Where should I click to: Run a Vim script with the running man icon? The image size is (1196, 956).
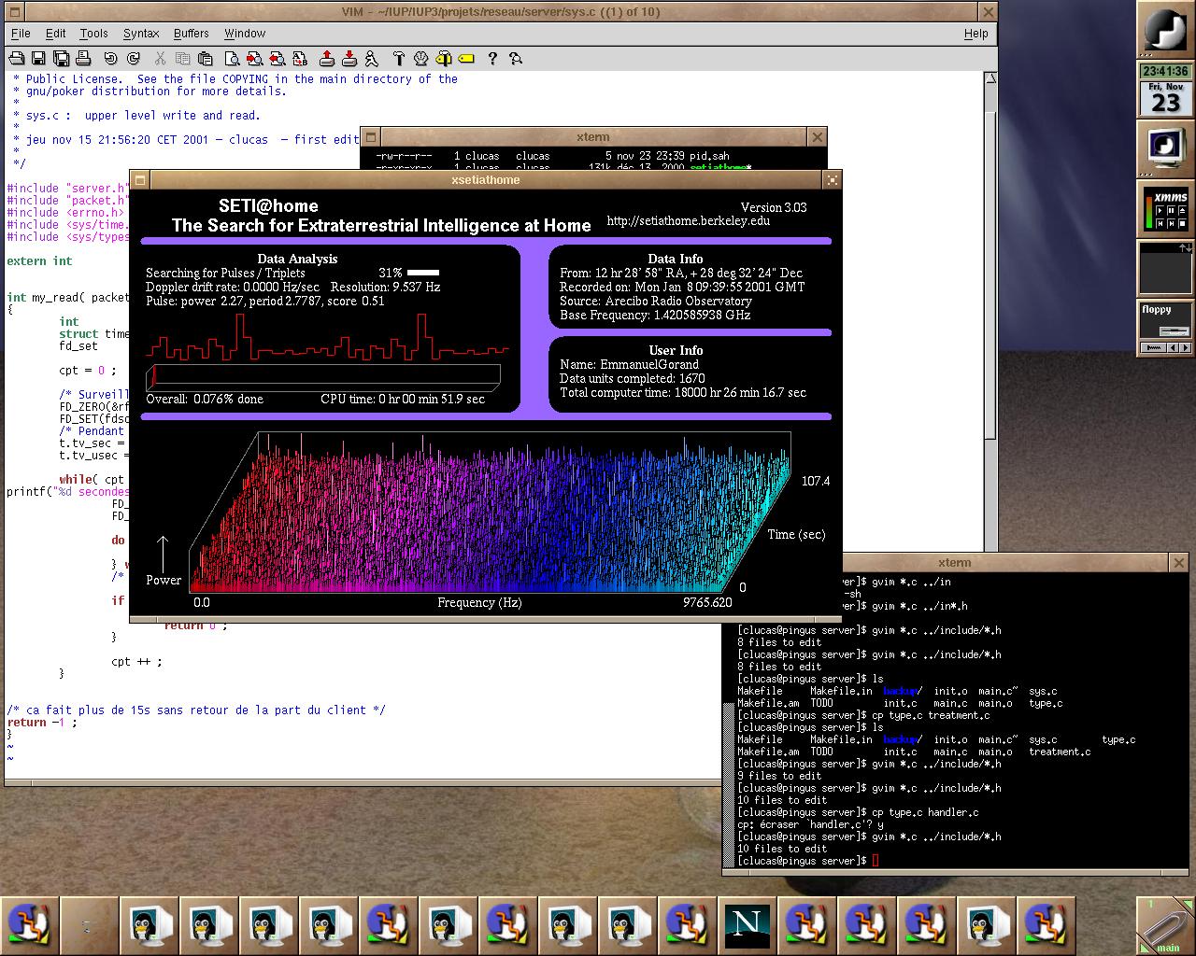click(372, 58)
